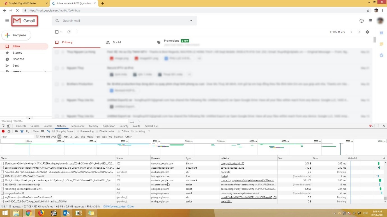The height and width of the screenshot is (217, 387).
Task: Open Google Keep side panel icon
Action: pyautogui.click(x=381, y=44)
